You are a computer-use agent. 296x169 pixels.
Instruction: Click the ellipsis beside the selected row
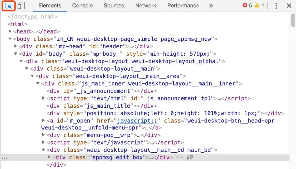point(4,158)
